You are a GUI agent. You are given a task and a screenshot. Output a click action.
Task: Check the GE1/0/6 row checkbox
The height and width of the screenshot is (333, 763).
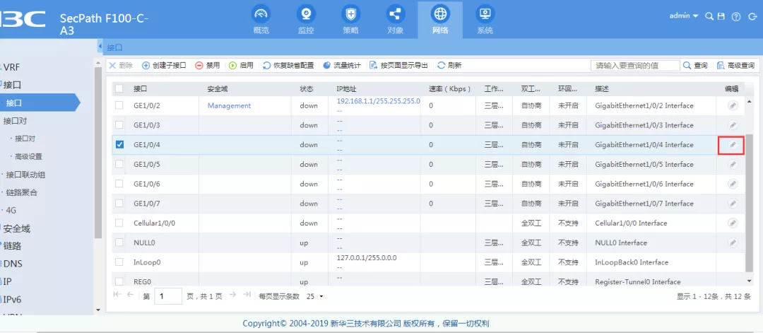click(119, 184)
